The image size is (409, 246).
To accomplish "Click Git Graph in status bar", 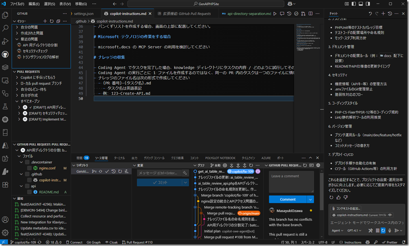I will click(94, 242).
